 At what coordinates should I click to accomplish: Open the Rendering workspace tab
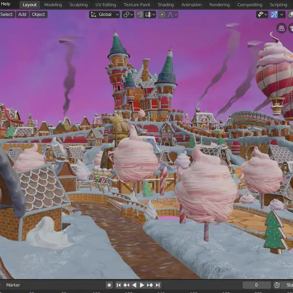click(x=219, y=5)
